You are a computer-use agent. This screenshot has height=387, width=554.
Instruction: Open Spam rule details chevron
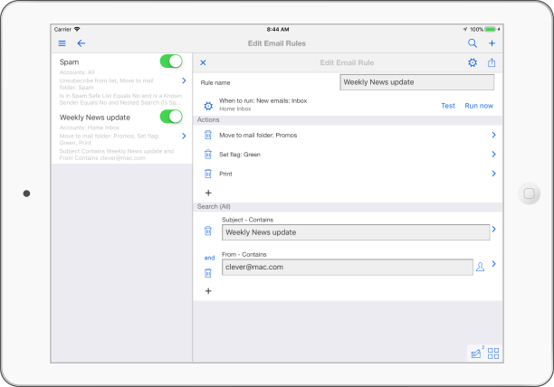(x=184, y=80)
